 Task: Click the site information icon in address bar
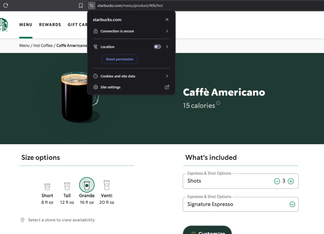(x=91, y=6)
